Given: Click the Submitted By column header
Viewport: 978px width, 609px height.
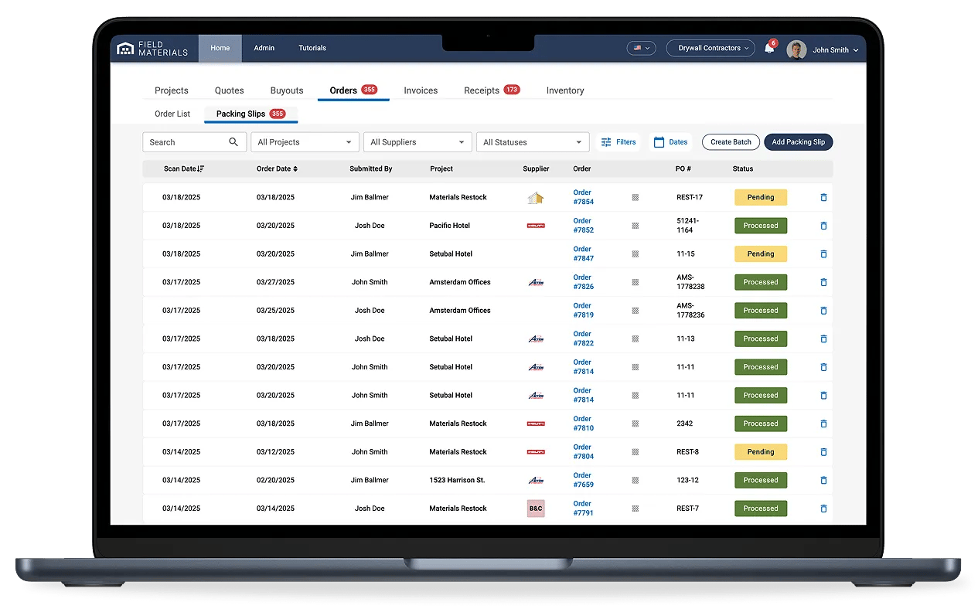Looking at the screenshot, I should 370,168.
